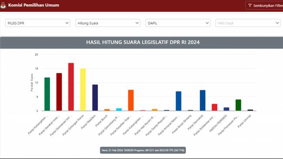
Task: Click the Partai Persatuan Pe axis label
Action: (x=229, y=125)
